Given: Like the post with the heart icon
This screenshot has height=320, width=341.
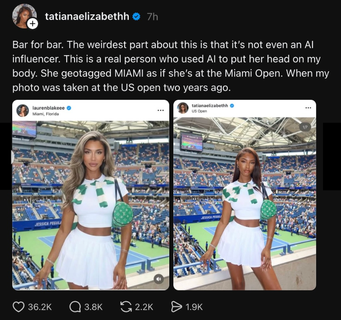Looking at the screenshot, I should click(x=19, y=306).
